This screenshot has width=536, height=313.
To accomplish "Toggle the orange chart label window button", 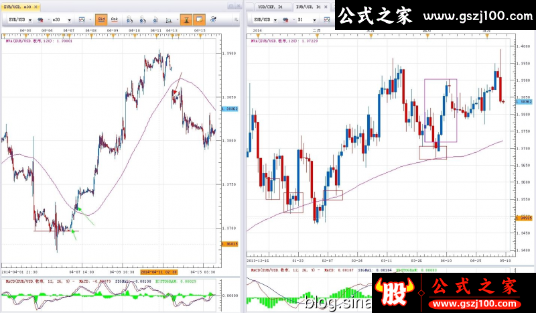I will pos(199,19).
